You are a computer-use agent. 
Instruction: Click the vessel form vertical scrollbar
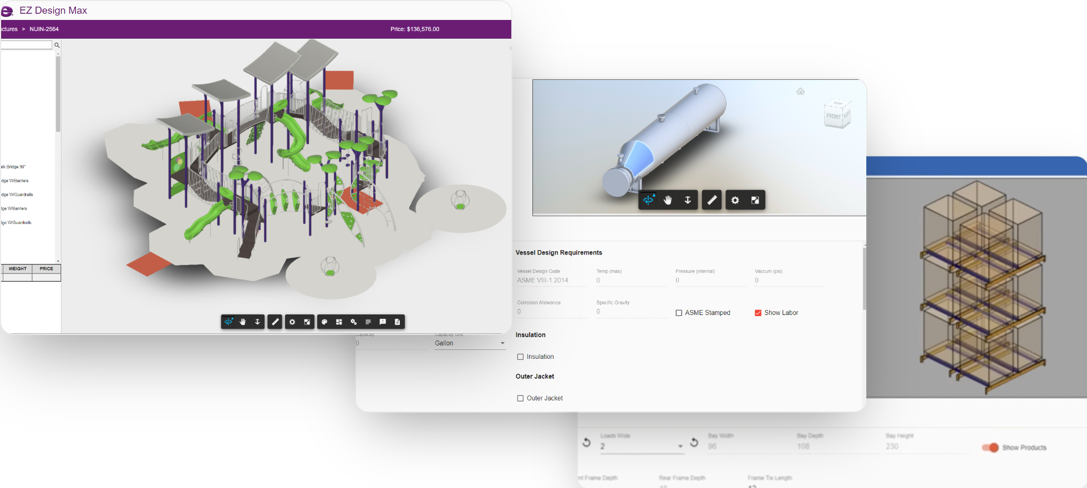(864, 278)
